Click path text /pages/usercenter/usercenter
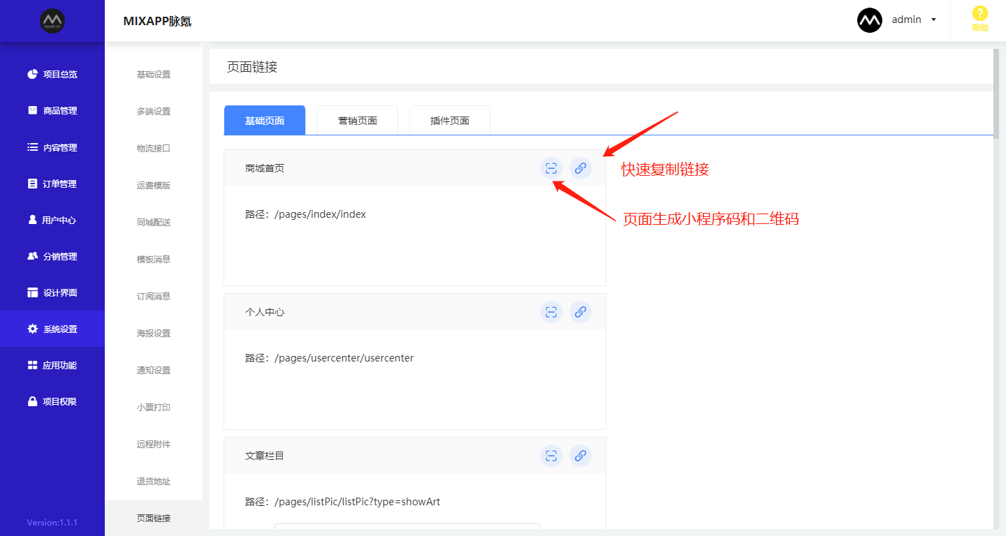 (344, 358)
